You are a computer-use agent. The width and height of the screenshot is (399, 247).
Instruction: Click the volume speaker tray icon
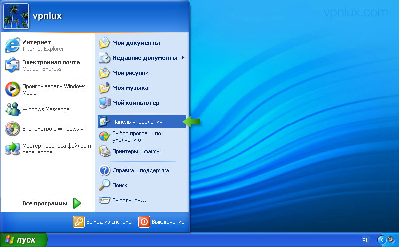point(391,240)
